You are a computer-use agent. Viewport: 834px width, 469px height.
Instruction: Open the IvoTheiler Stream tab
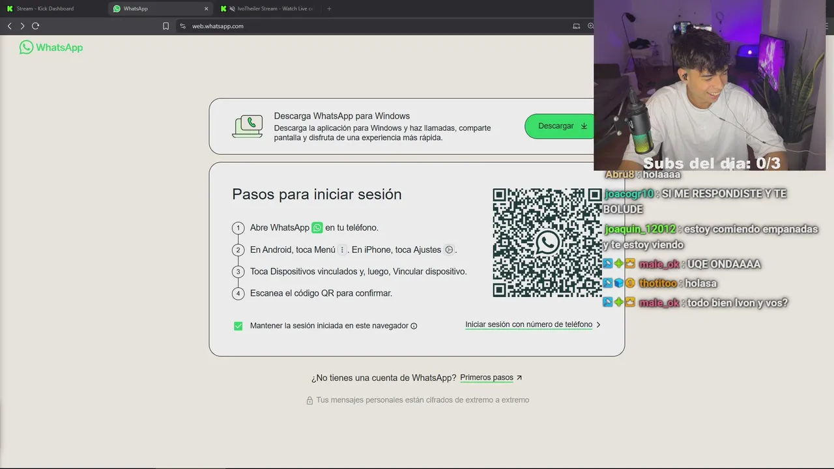point(267,8)
